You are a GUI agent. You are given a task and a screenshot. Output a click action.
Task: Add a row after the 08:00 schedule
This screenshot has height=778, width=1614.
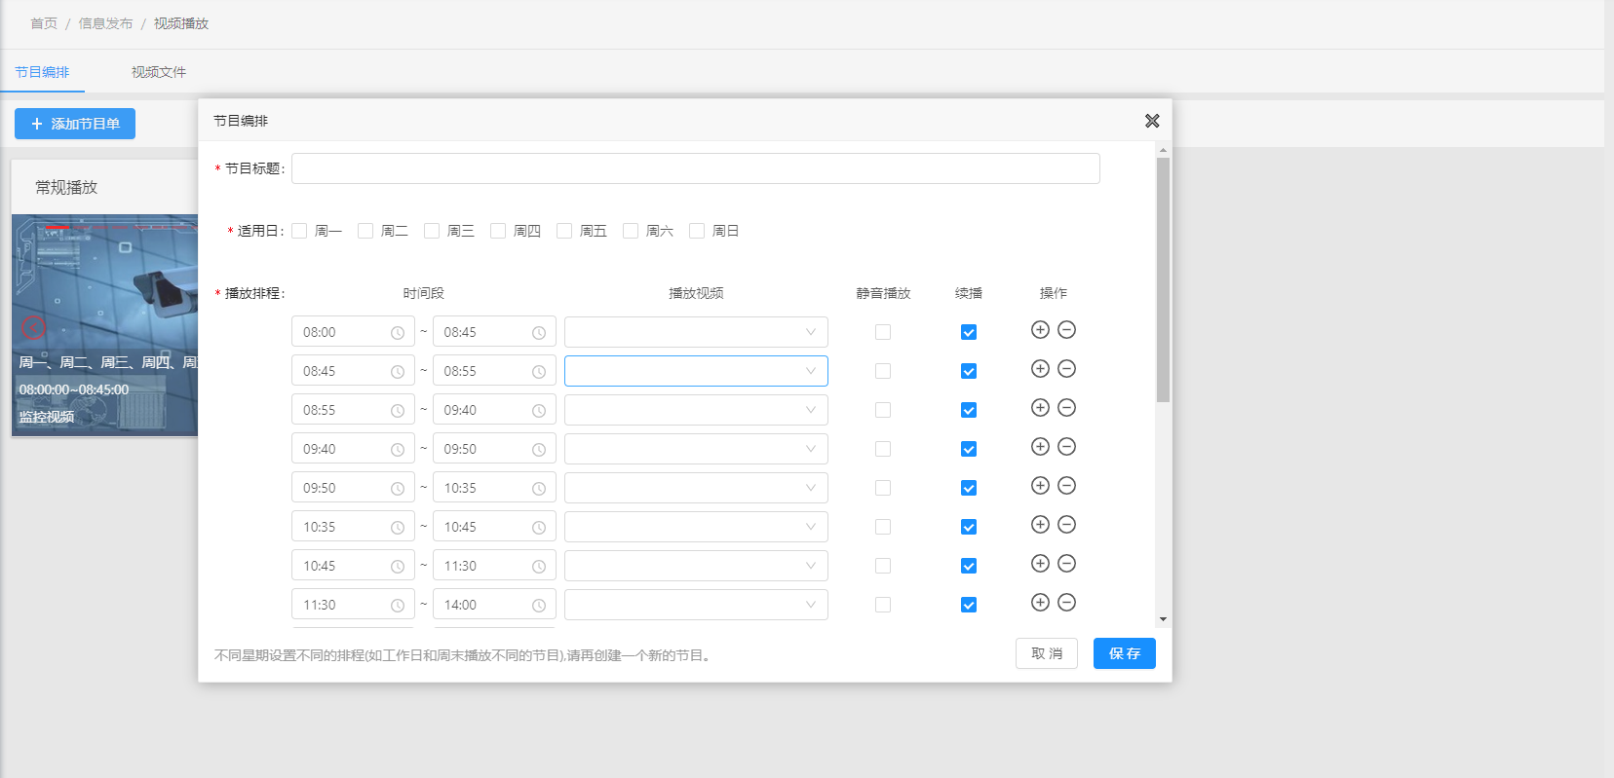(1040, 330)
